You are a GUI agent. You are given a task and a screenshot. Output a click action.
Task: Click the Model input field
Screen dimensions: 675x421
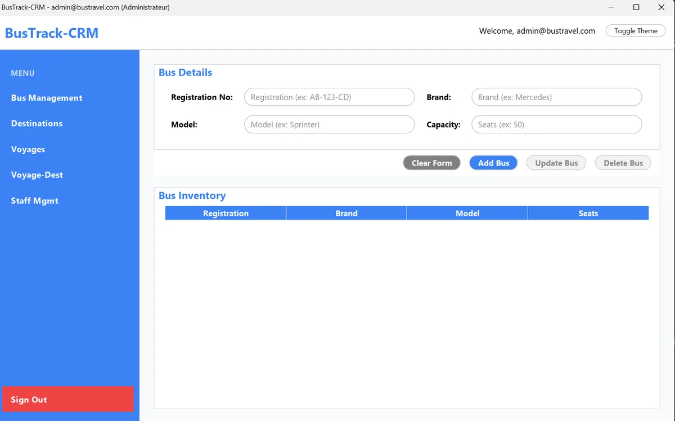point(329,124)
